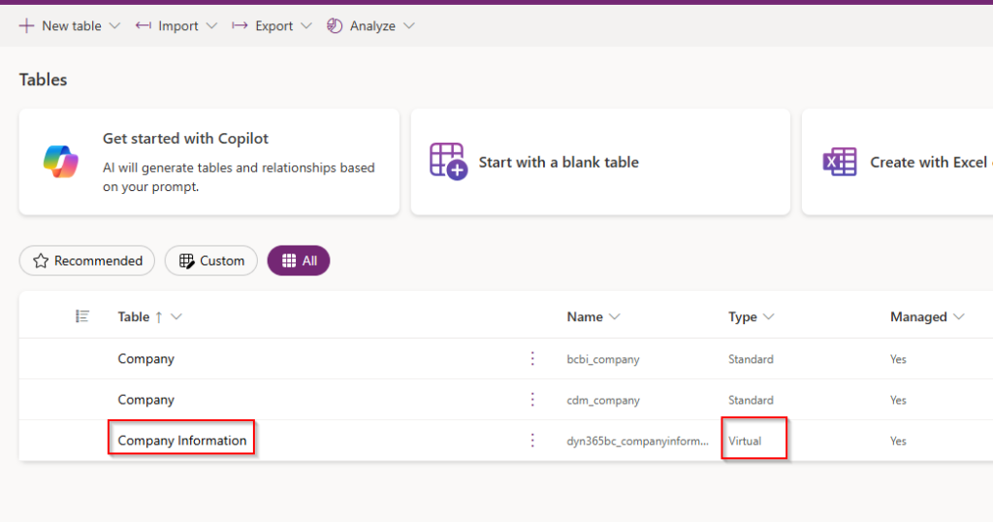
Task: Click the Excel file icon
Action: point(840,161)
